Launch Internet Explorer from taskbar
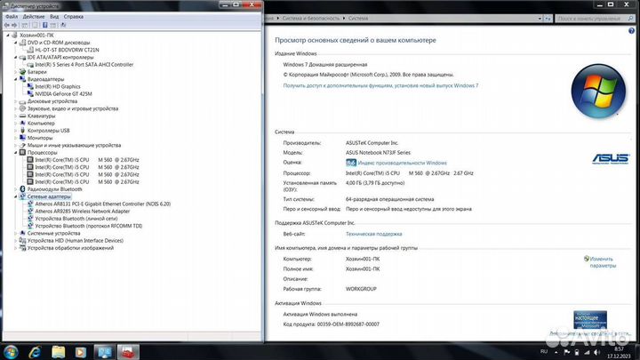Image resolution: width=640 pixels, height=360 pixels. coord(35,352)
